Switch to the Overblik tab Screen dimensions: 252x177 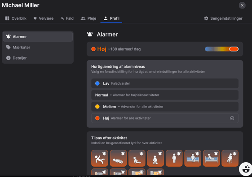16,18
